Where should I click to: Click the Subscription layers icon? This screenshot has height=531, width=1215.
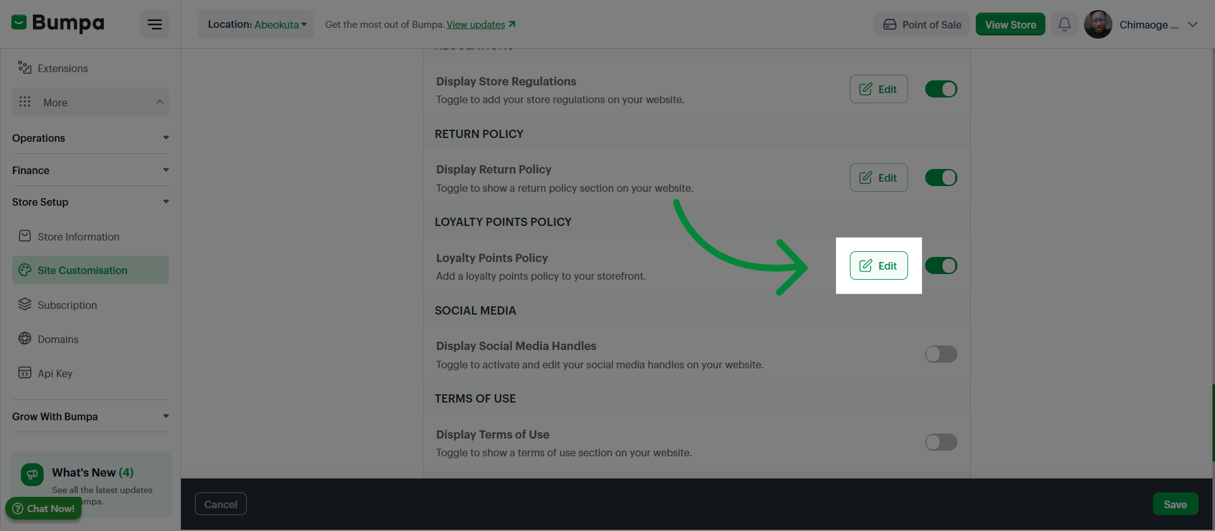pos(25,304)
